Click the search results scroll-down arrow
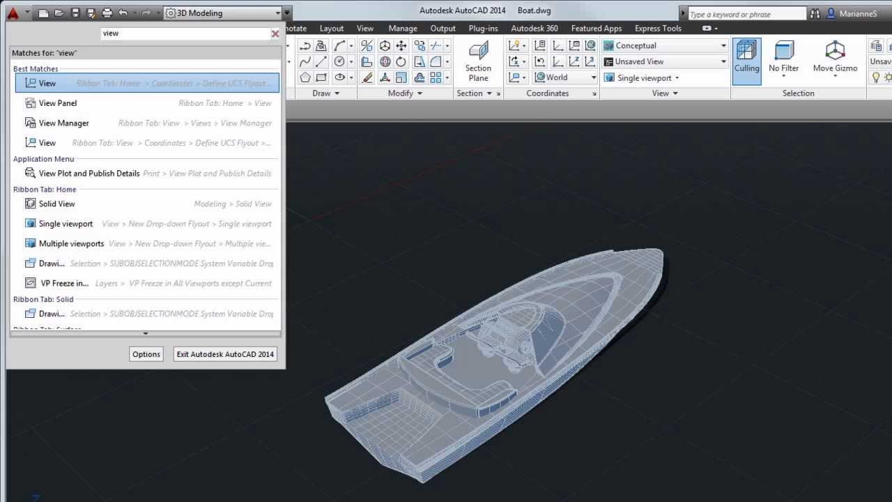Viewport: 892px width, 502px height. [145, 333]
